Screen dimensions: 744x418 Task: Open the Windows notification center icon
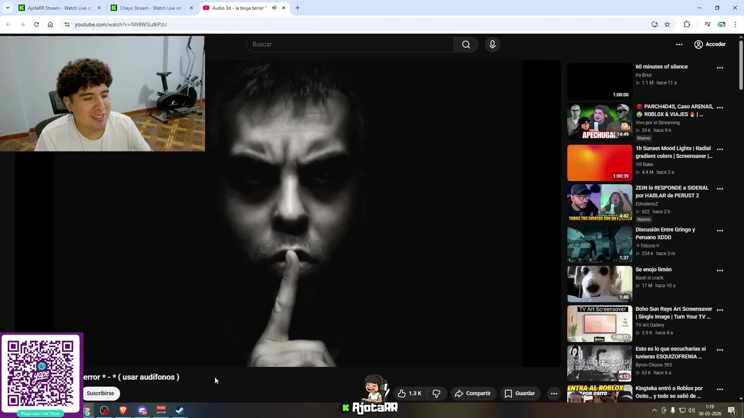[732, 410]
